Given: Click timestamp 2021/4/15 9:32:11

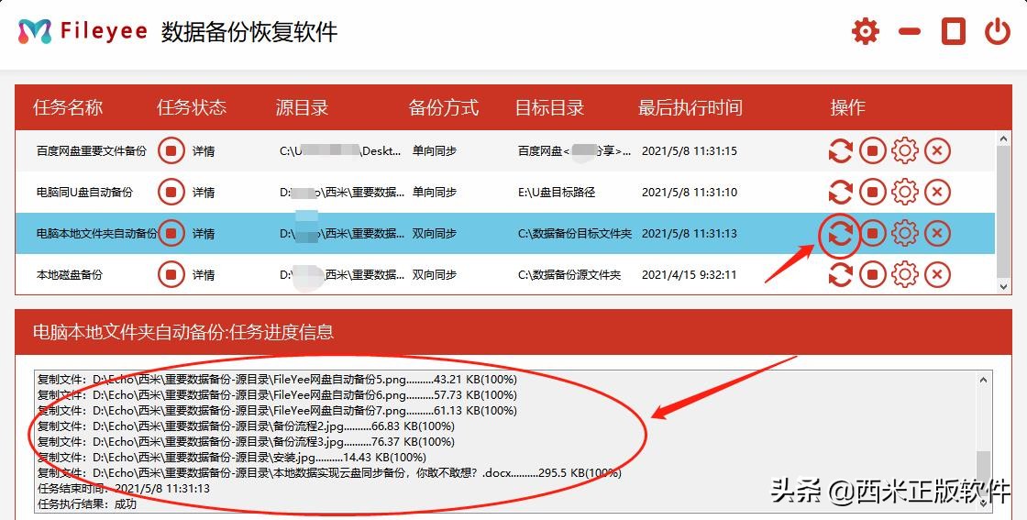Looking at the screenshot, I should point(689,275).
